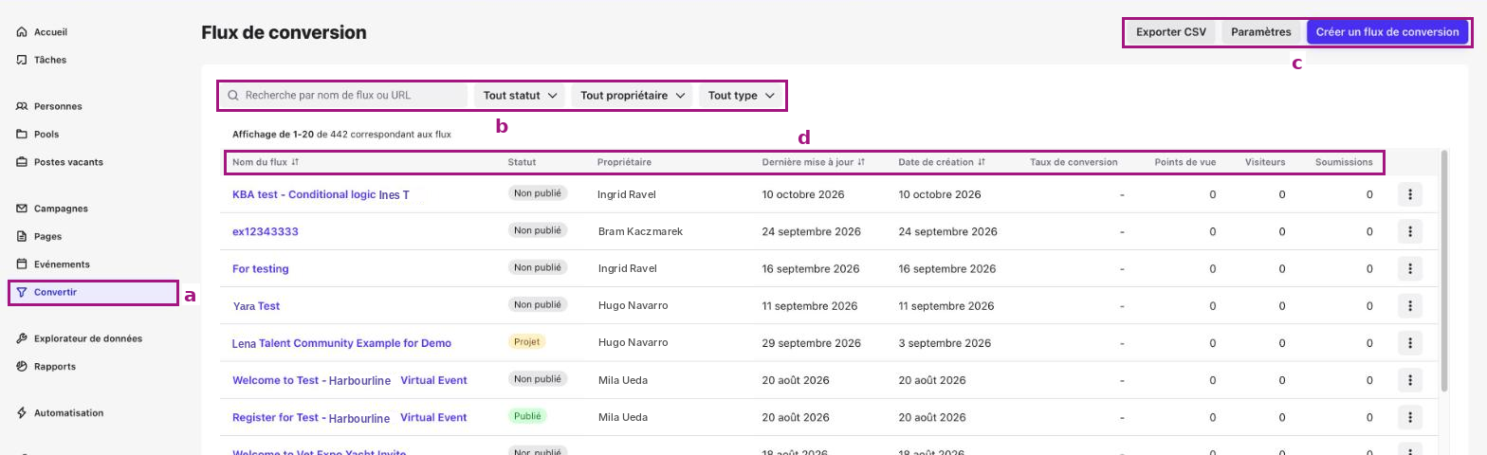Open the For testing flow
1487x455 pixels.
(x=261, y=268)
